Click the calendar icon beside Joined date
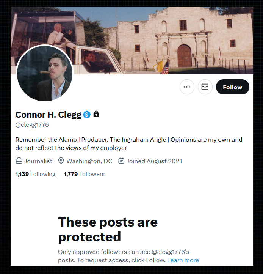 121,161
